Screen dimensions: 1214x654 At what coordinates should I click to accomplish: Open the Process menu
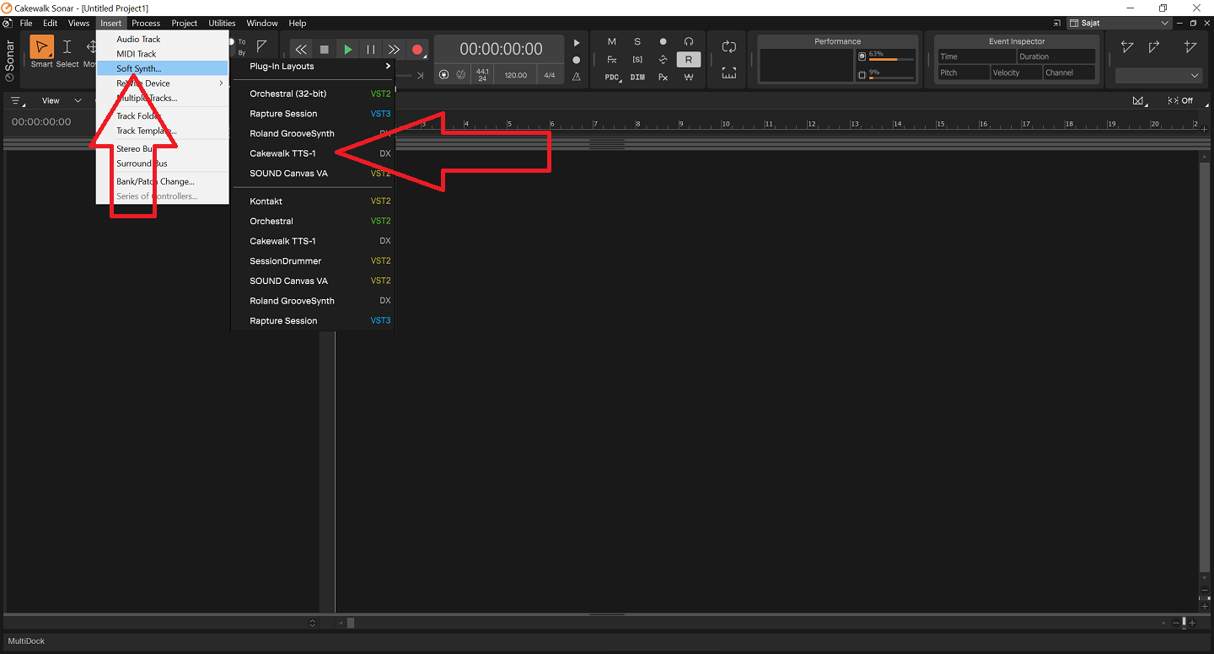click(x=146, y=23)
